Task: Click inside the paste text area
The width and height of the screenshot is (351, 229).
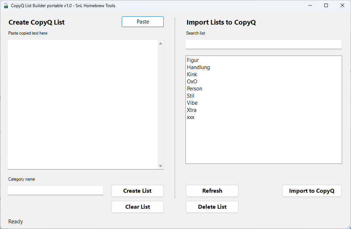Action: [83, 105]
